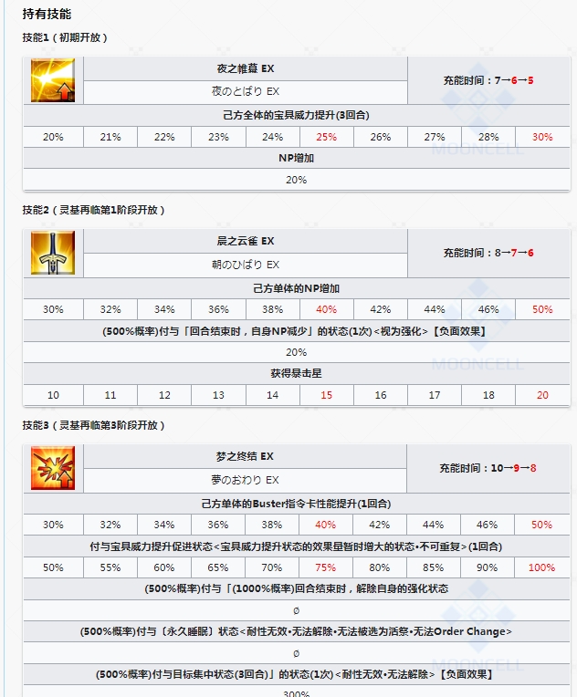The height and width of the screenshot is (697, 577).
Task: Click the skill name 夜之帷幕 EX
Action: 246,68
